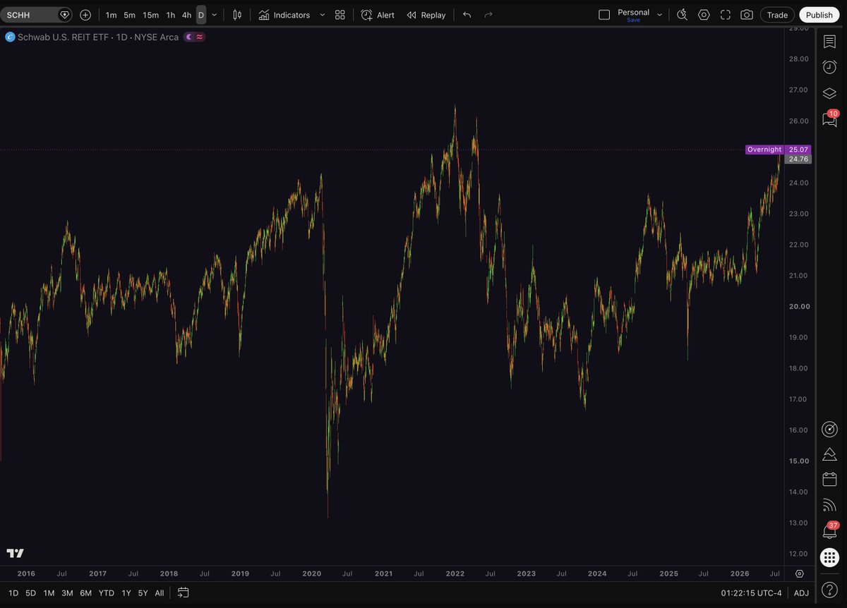847x608 pixels.
Task: Click the TradingView logo on the chart
Action: (16, 553)
